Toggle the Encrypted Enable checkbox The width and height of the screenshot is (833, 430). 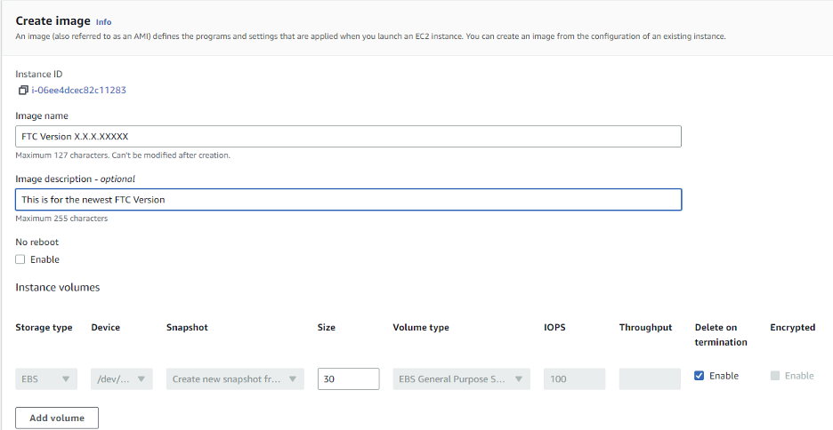coord(775,376)
